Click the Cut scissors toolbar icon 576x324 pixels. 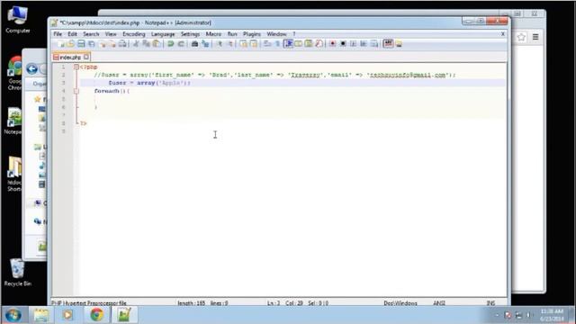pyautogui.click(x=136, y=44)
